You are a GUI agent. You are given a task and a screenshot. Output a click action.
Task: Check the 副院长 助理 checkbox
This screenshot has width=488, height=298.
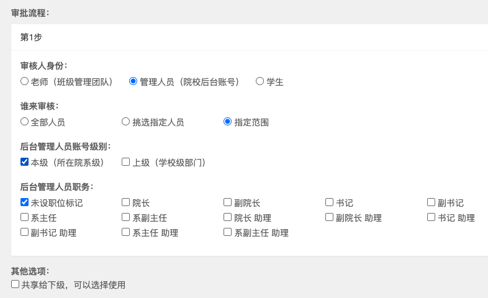[330, 217]
